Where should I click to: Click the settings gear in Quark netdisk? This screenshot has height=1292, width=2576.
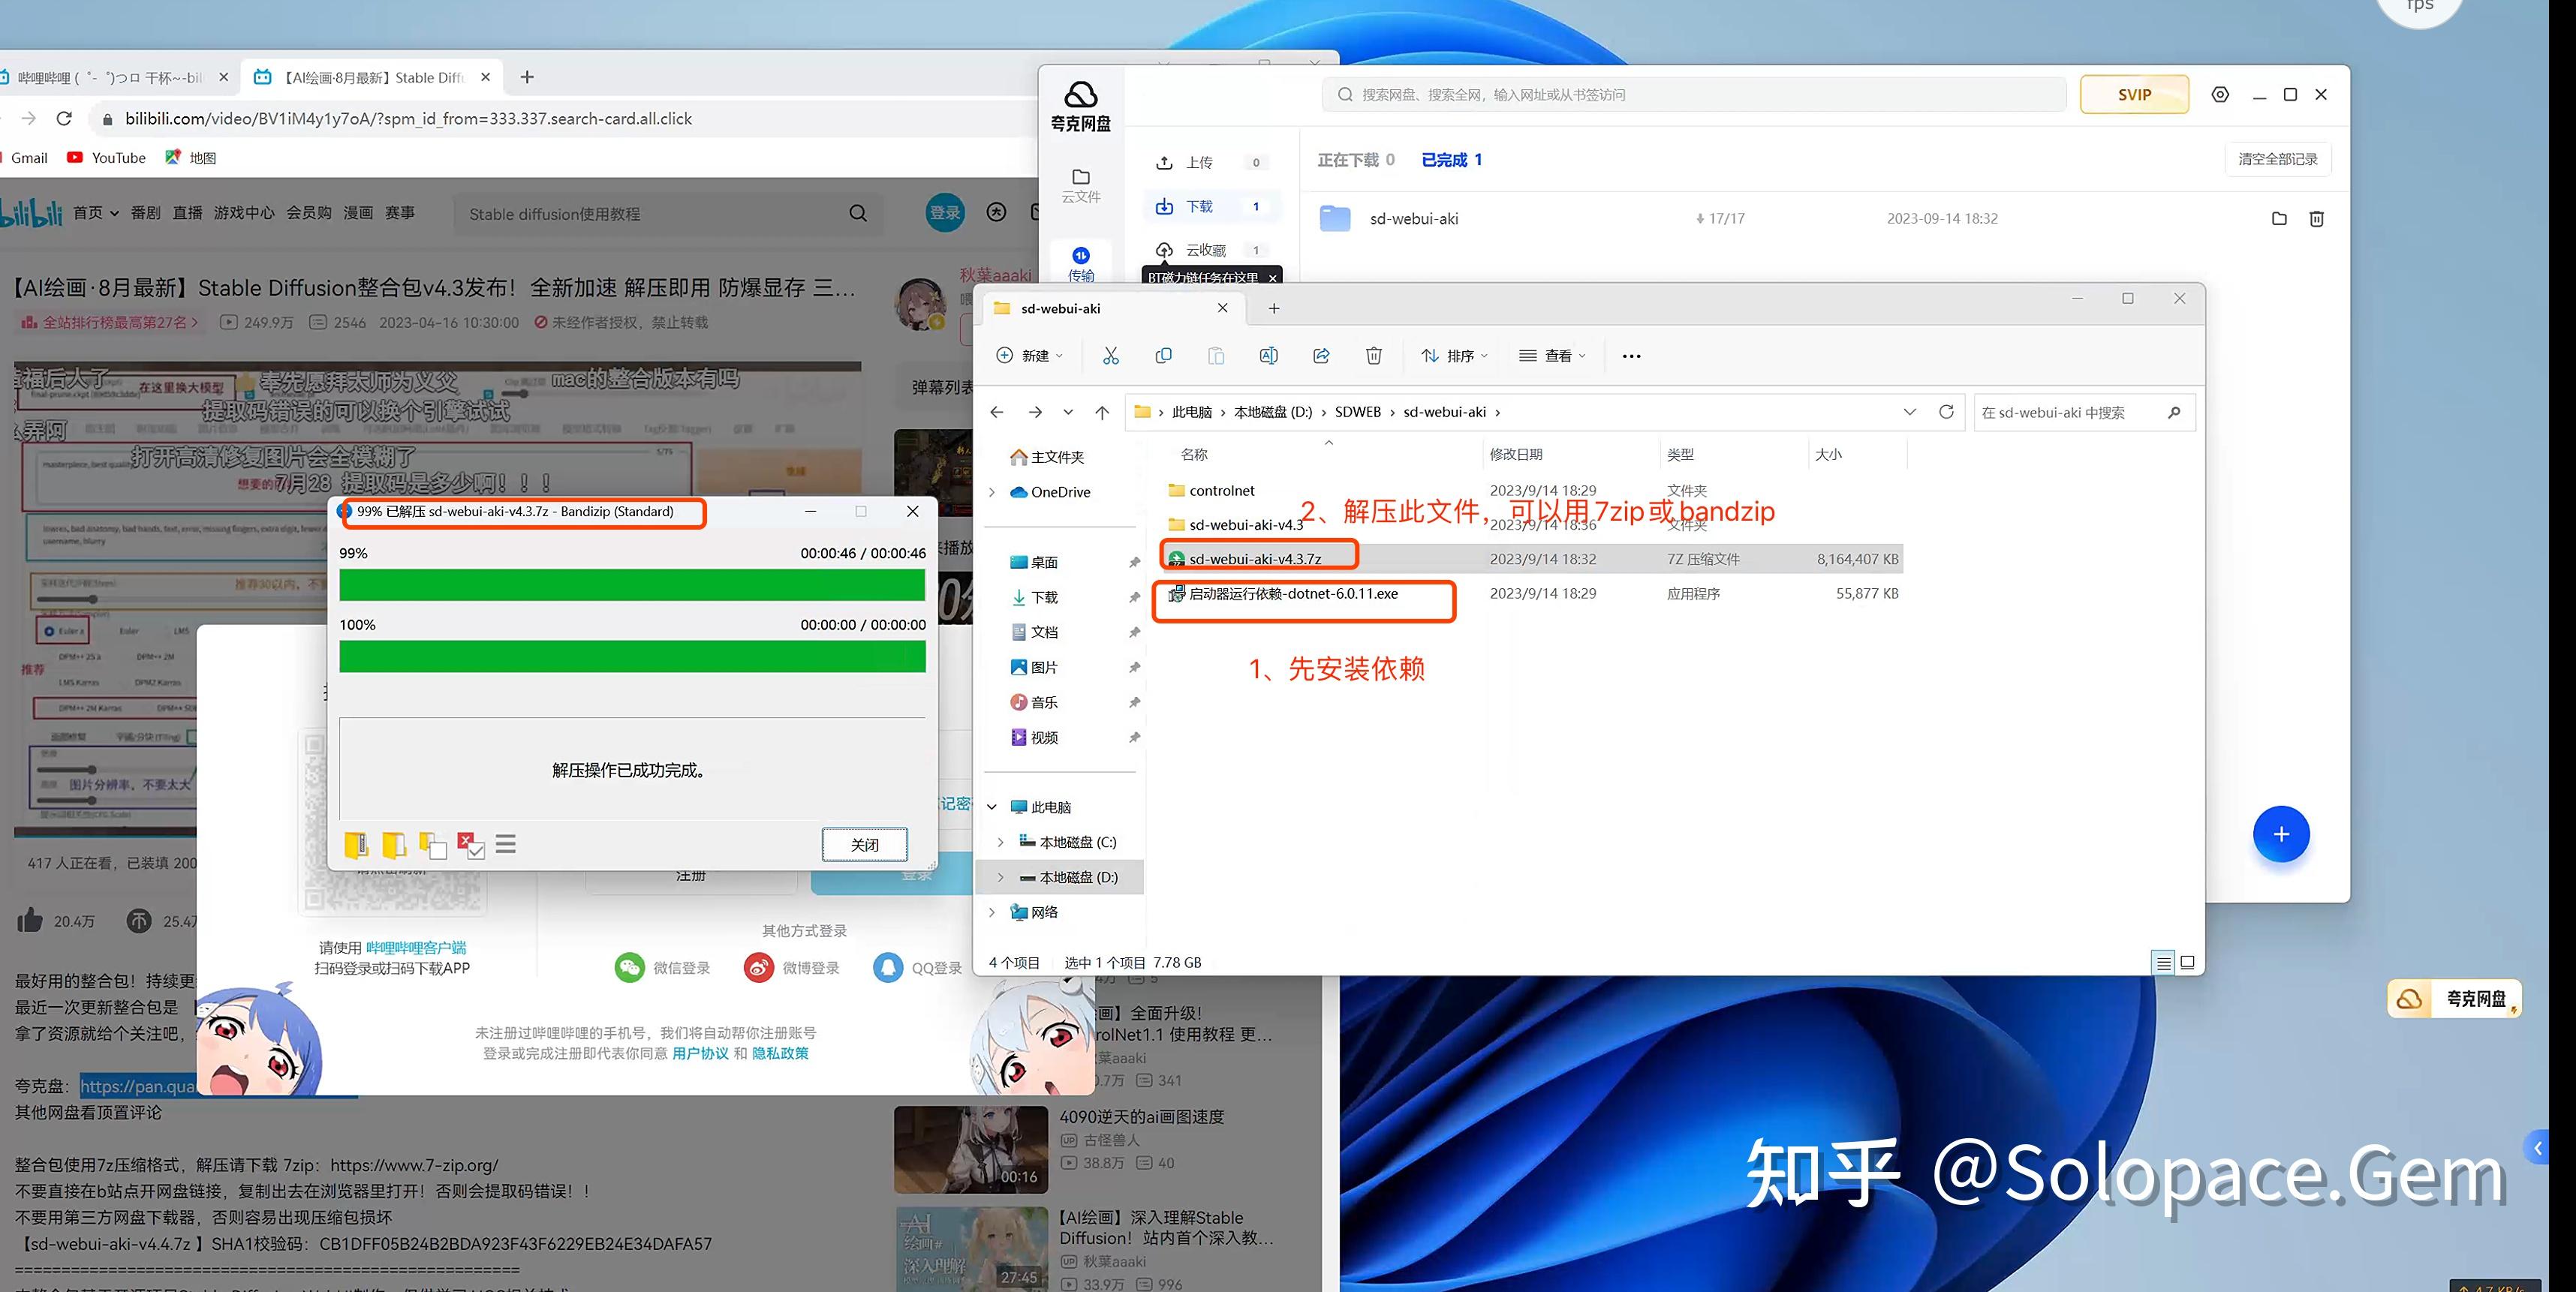(x=2221, y=94)
